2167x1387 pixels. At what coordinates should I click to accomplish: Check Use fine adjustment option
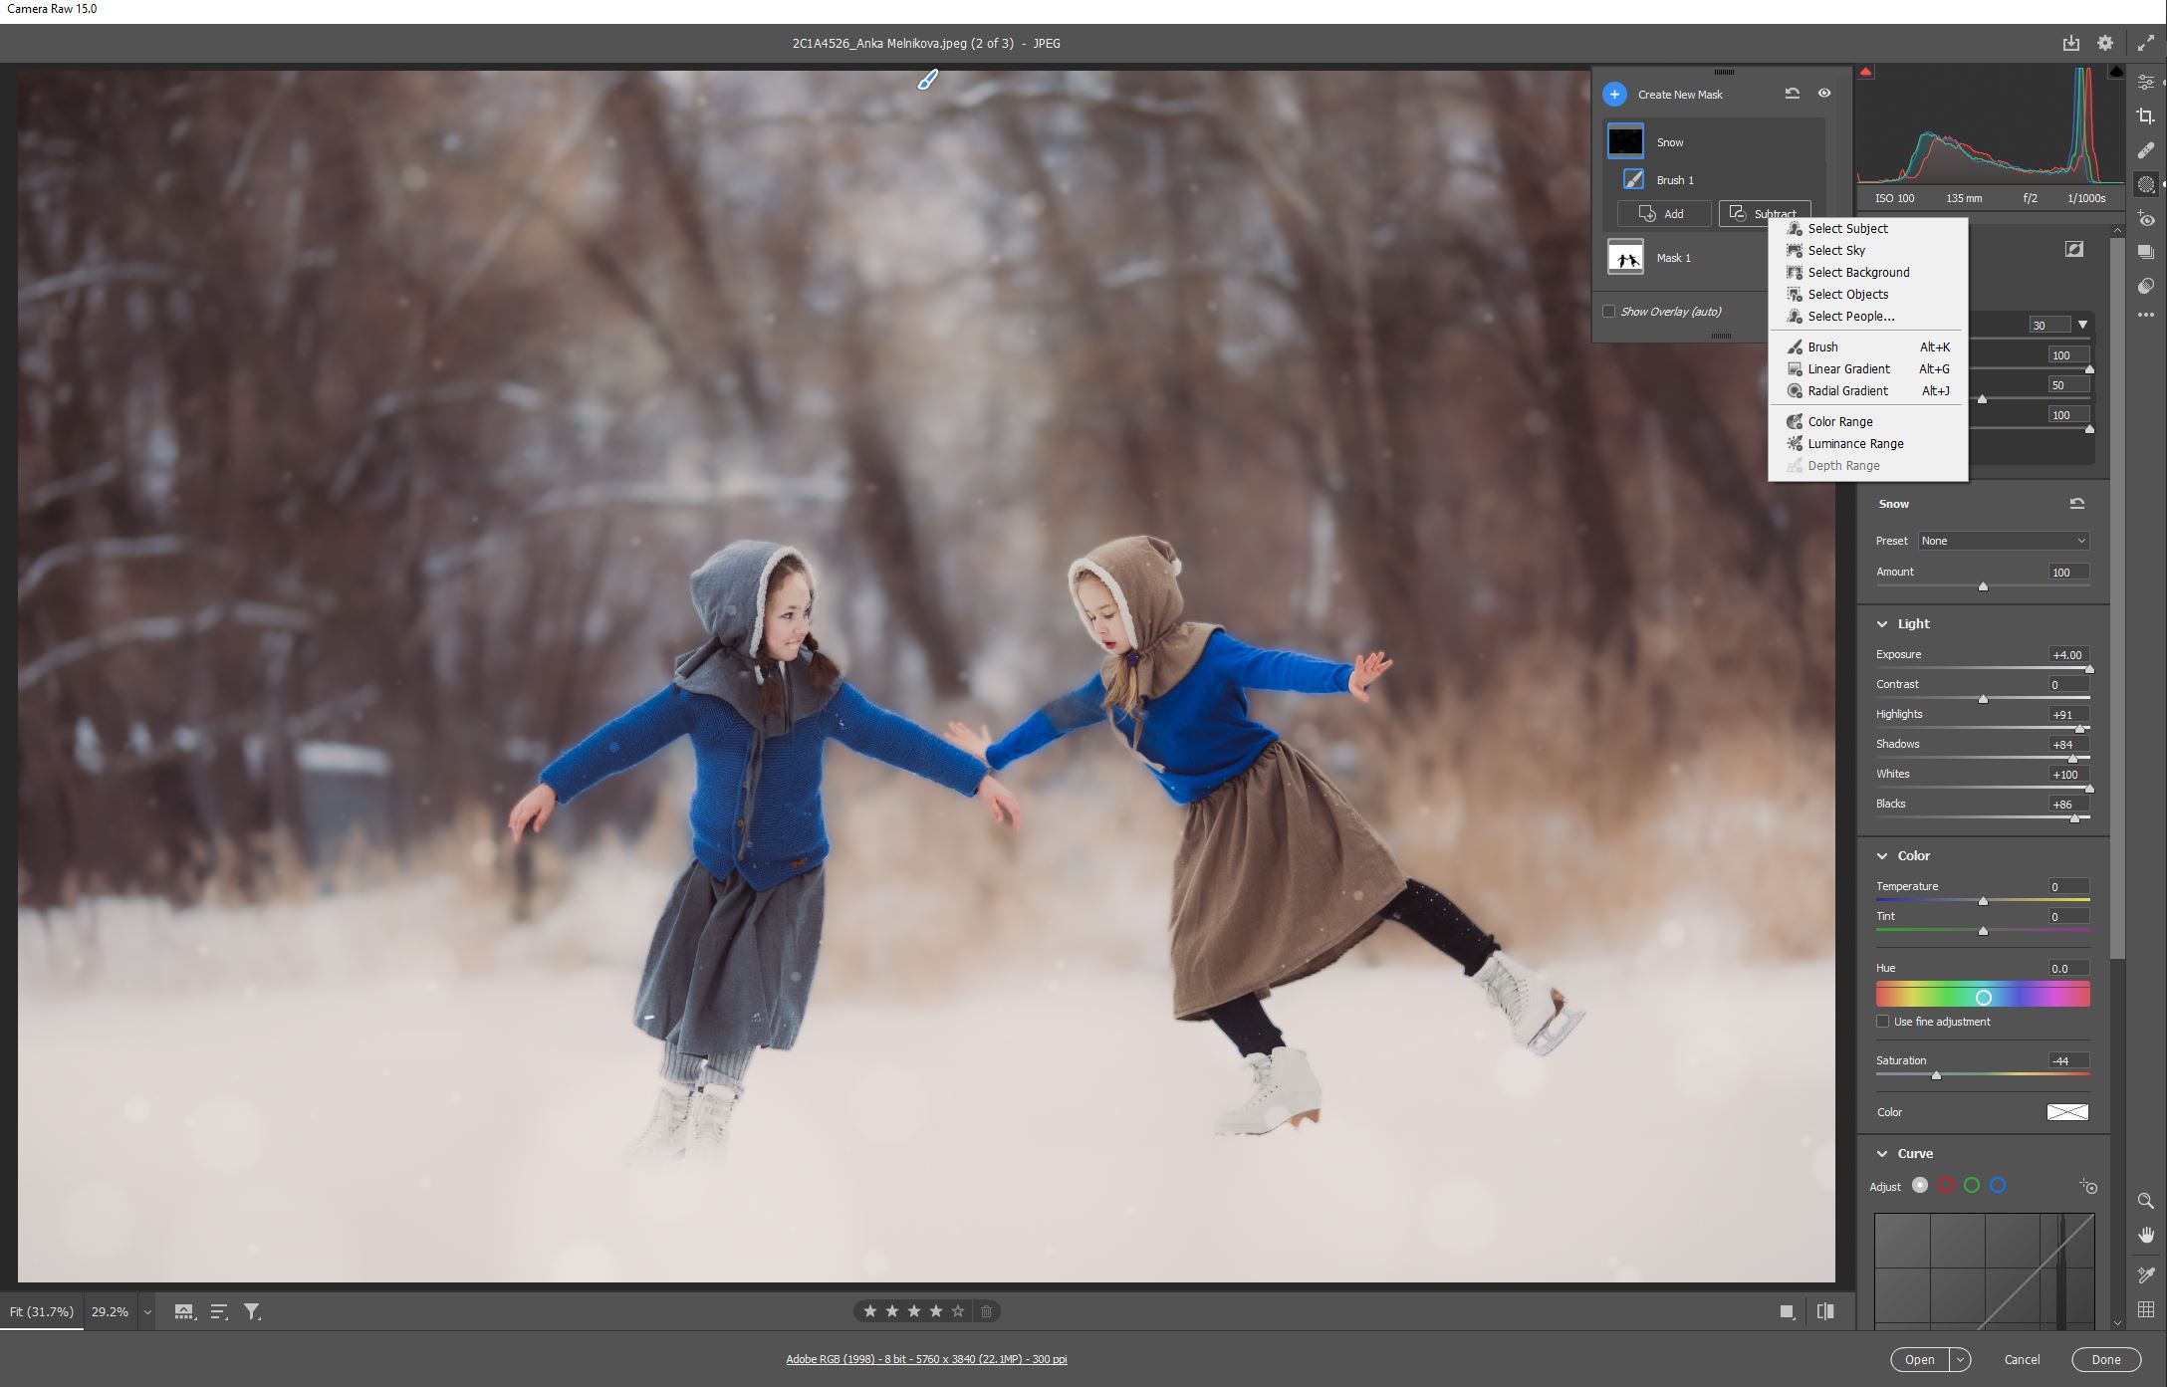[x=1882, y=1022]
